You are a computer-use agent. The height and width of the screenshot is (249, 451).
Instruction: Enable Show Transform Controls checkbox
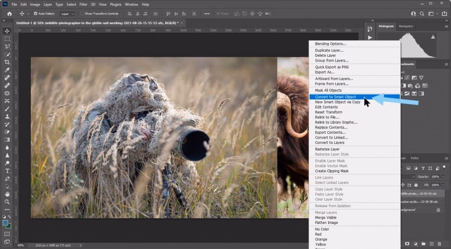[82, 14]
